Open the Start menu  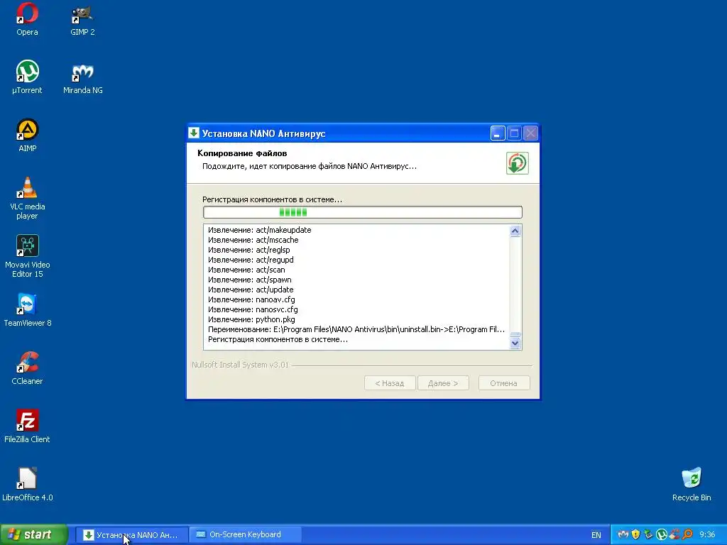[34, 534]
